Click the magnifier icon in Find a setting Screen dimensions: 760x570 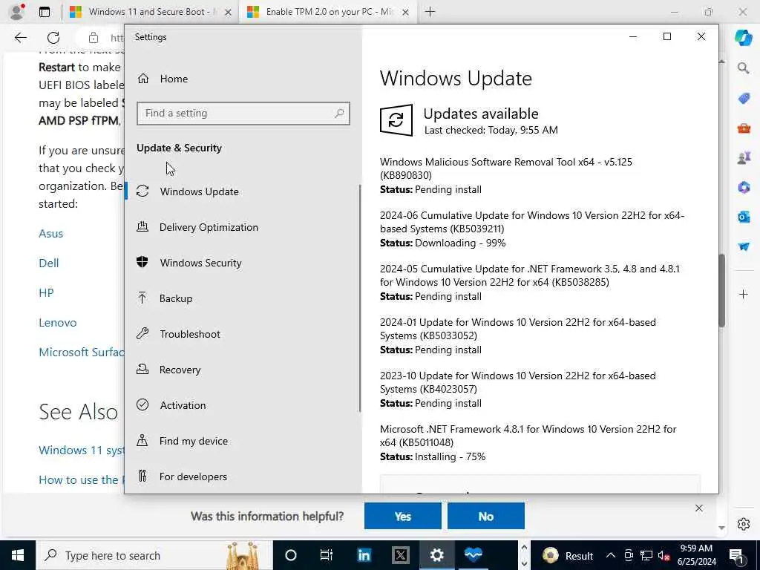coord(339,114)
